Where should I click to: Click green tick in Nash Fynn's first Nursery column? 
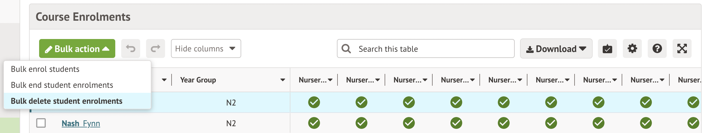tap(314, 123)
